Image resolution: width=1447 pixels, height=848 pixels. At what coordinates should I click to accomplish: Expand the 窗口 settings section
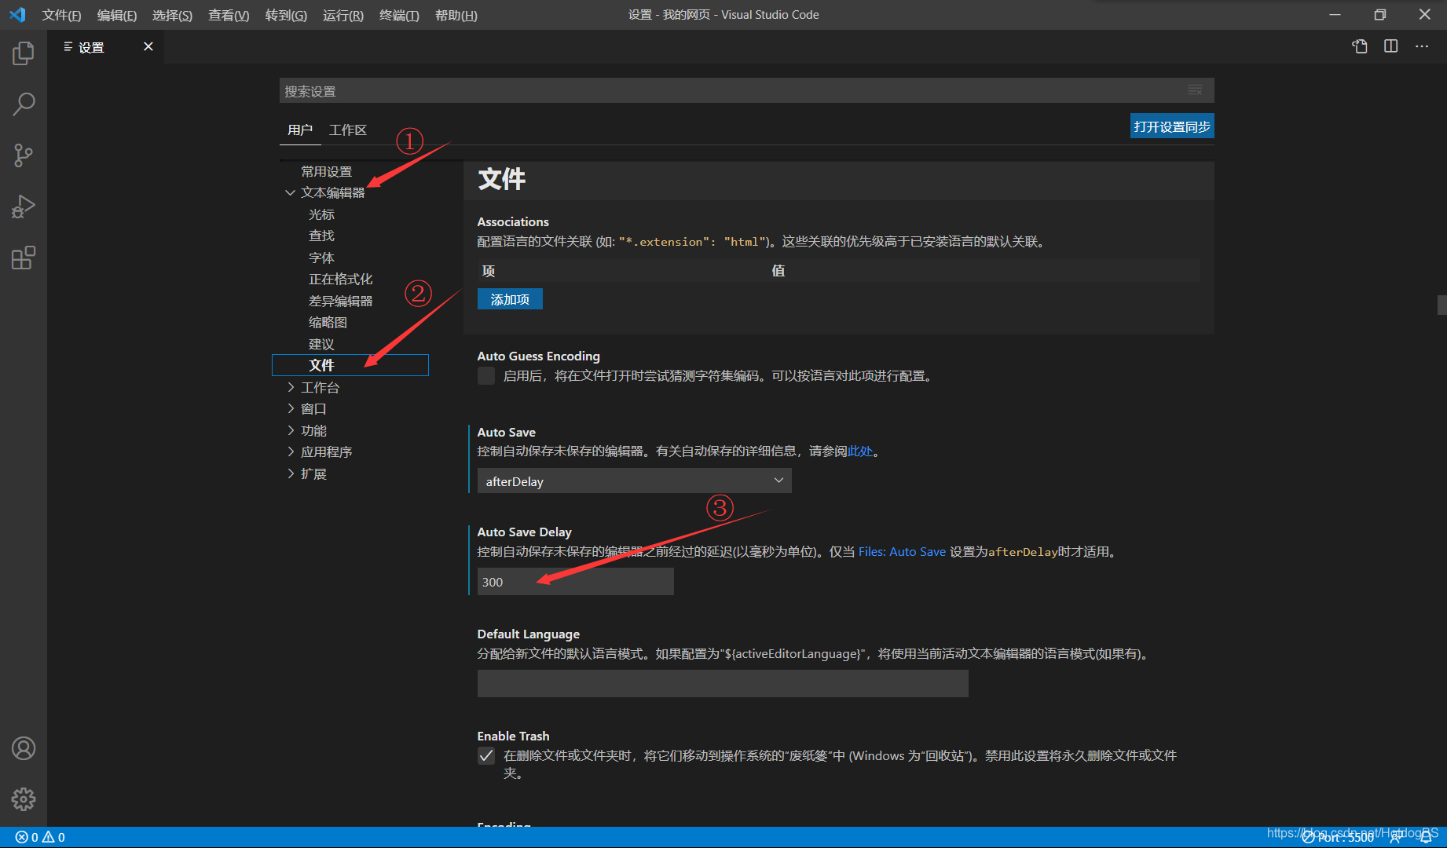click(x=290, y=408)
